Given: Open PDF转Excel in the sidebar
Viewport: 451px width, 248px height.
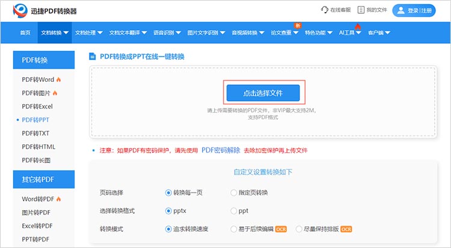Looking at the screenshot, I should coord(37,107).
